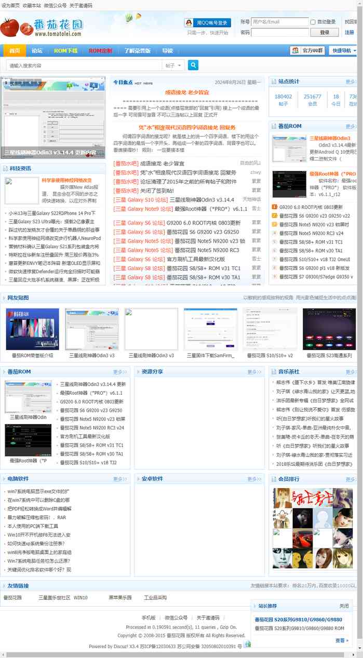Open the 番茄ROM荣誉版介绍 thumbnail
Screen dimensions: 363x658
click(x=32, y=329)
